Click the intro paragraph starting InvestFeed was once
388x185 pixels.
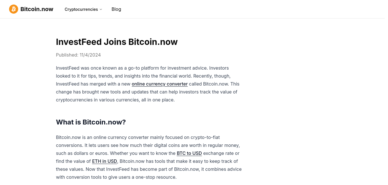click(x=149, y=84)
